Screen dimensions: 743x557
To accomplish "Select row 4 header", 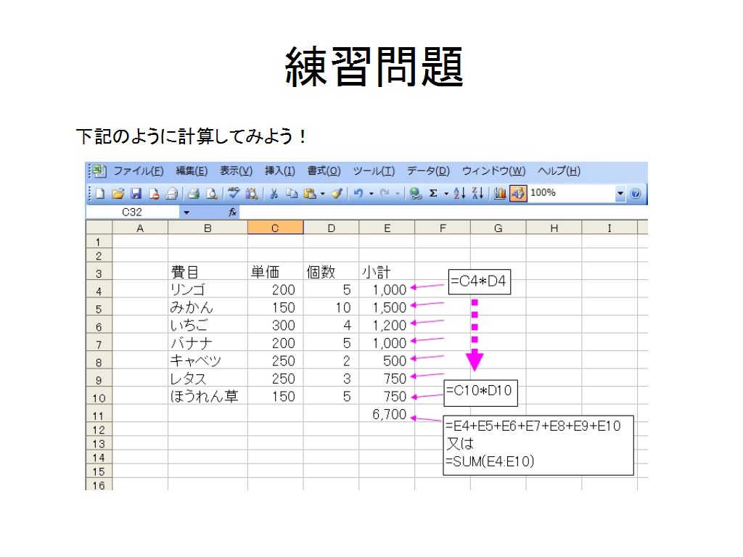I will (99, 291).
